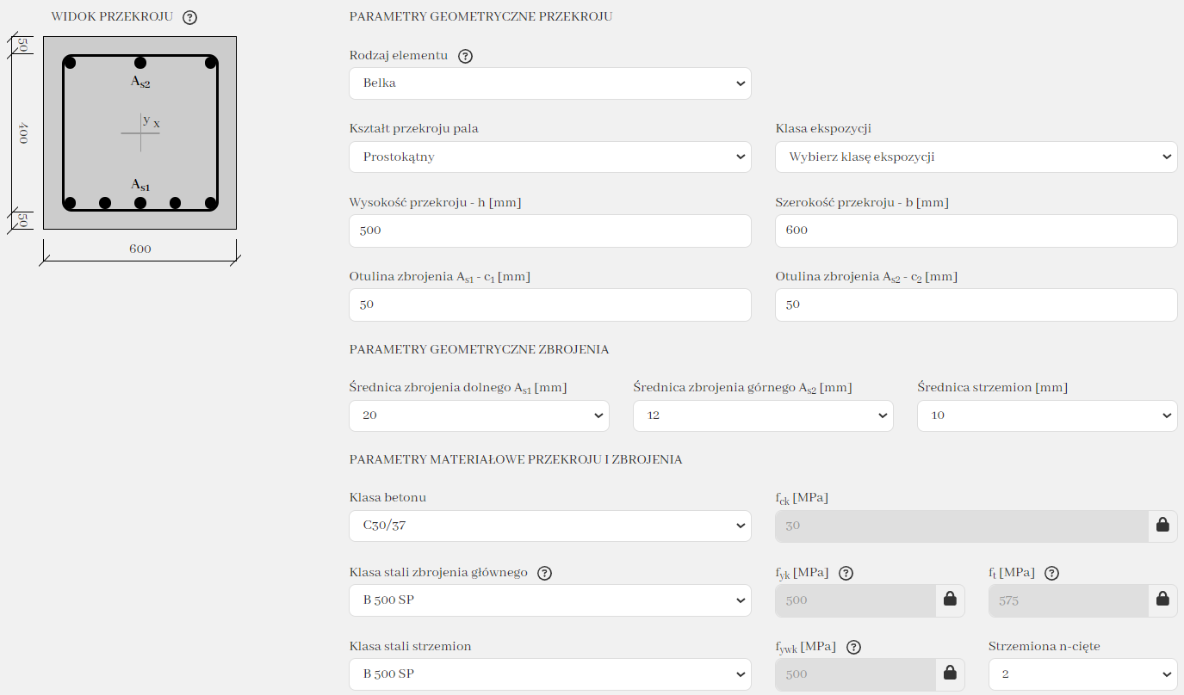Click the Wysokość przekroju h input field
The height and width of the screenshot is (695, 1184).
tap(549, 231)
